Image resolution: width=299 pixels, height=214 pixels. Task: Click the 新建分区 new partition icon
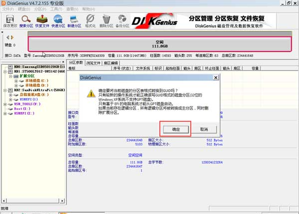[74, 21]
